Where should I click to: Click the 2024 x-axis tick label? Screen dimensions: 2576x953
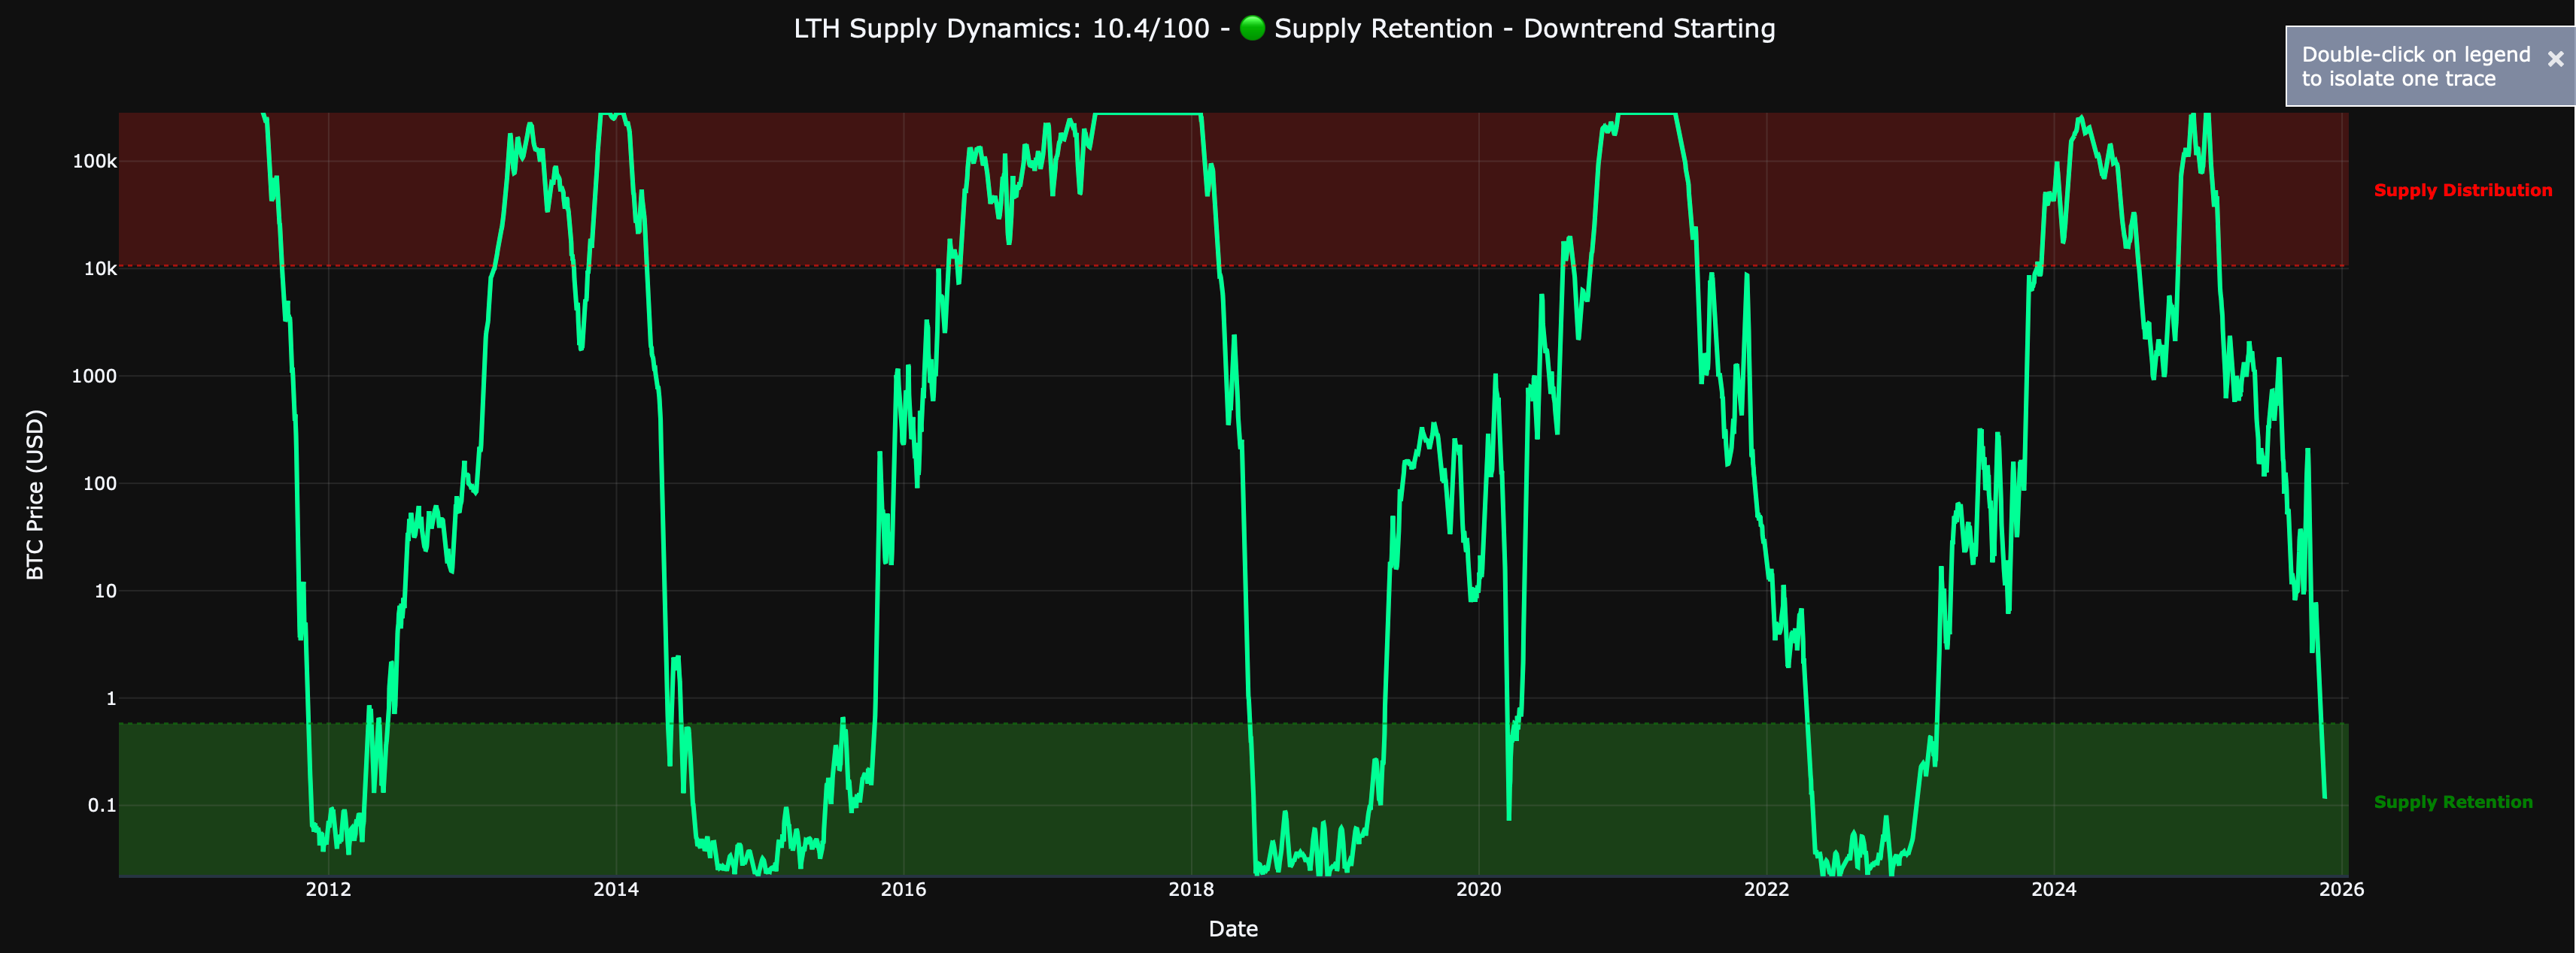tap(2053, 889)
